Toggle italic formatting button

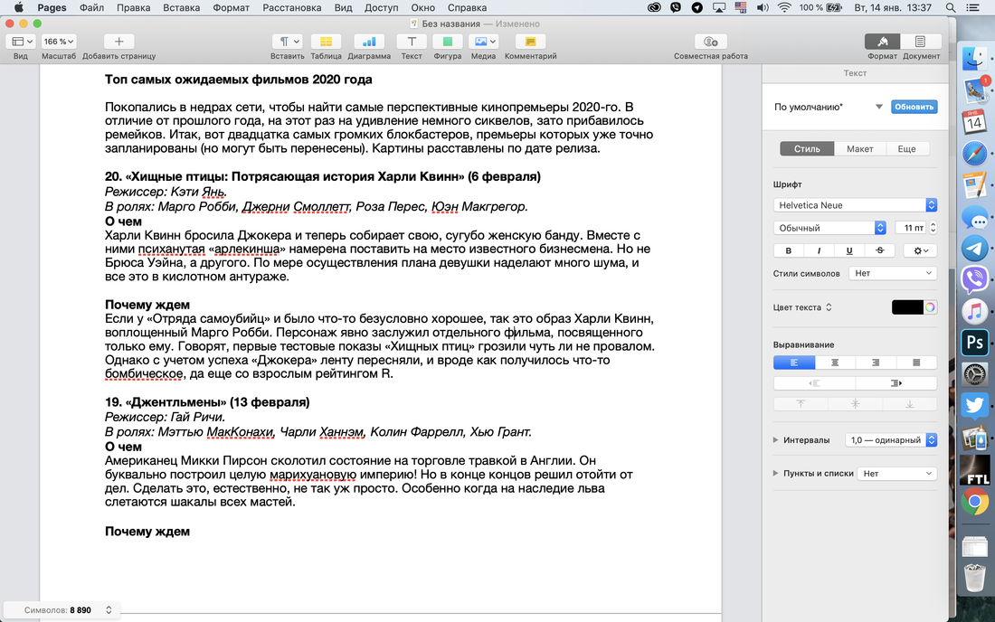819,250
